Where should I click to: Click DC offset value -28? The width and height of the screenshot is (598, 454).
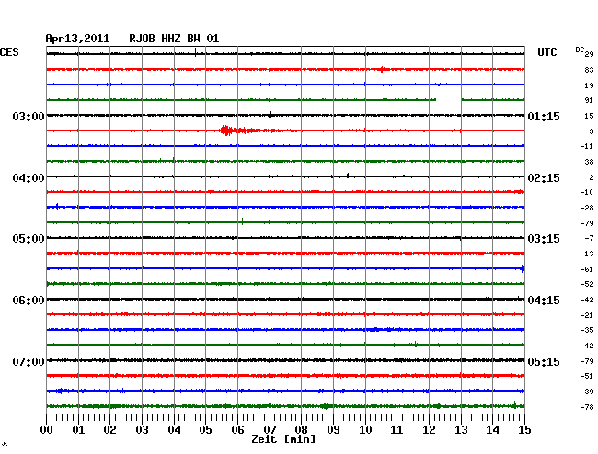pyautogui.click(x=587, y=208)
